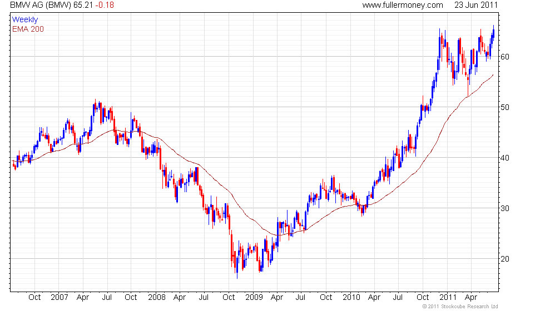Click the www.fullermoney.com site text
The image size is (545, 311).
click(x=403, y=5)
